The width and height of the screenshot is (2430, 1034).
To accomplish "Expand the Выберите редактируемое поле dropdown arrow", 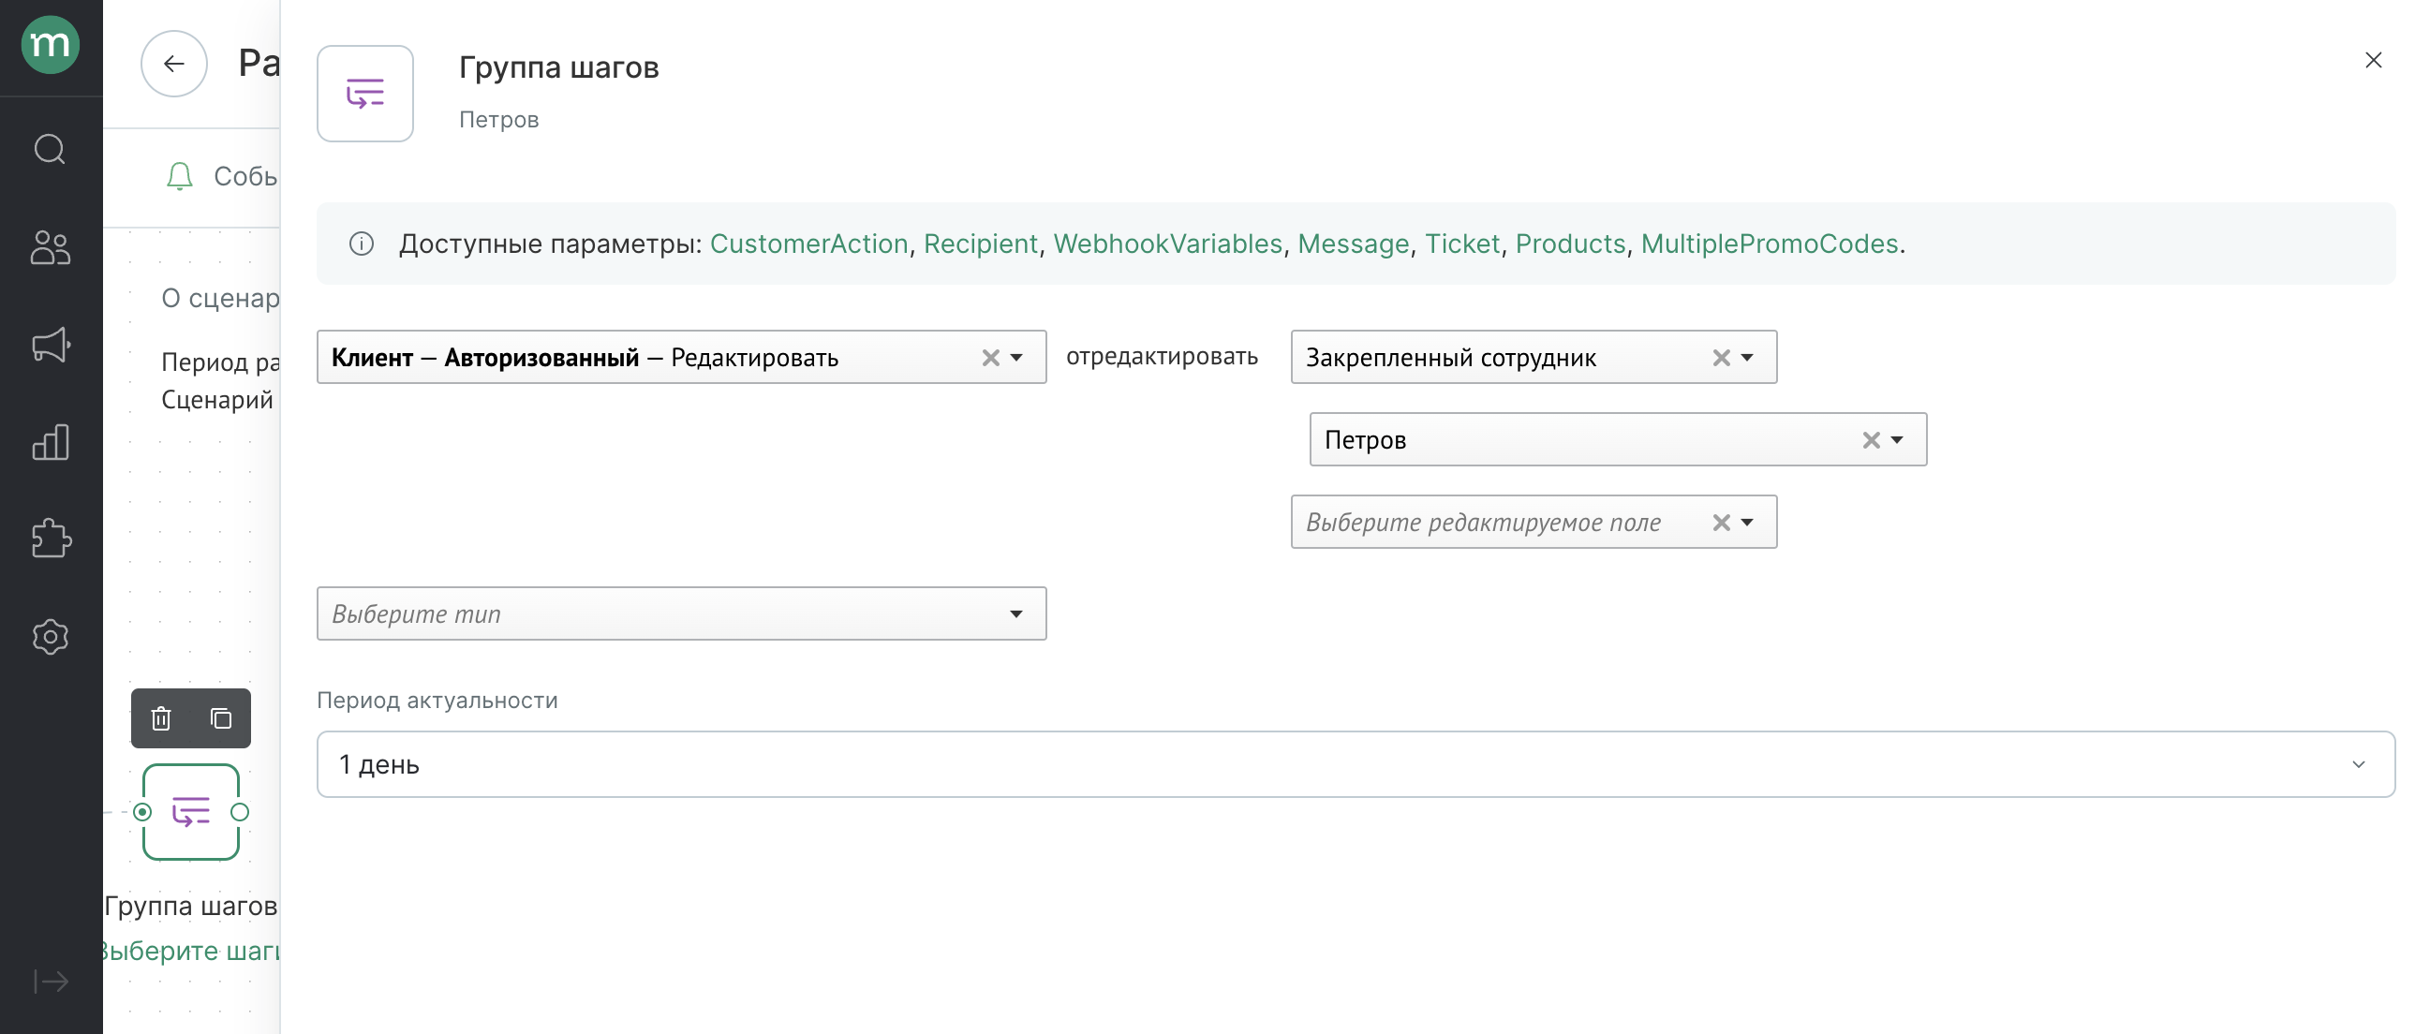I will [x=1747, y=523].
